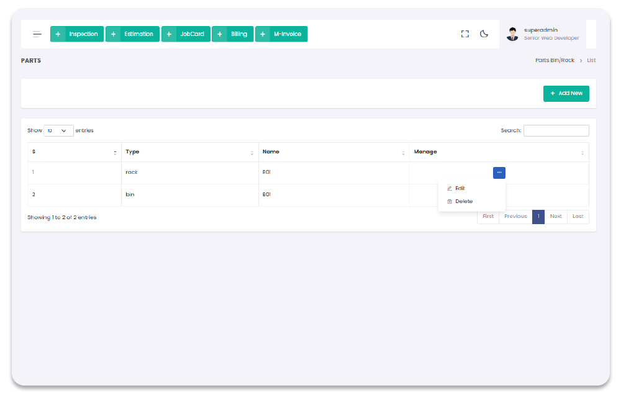
Task: Focus the Search input field
Action: coord(556,131)
